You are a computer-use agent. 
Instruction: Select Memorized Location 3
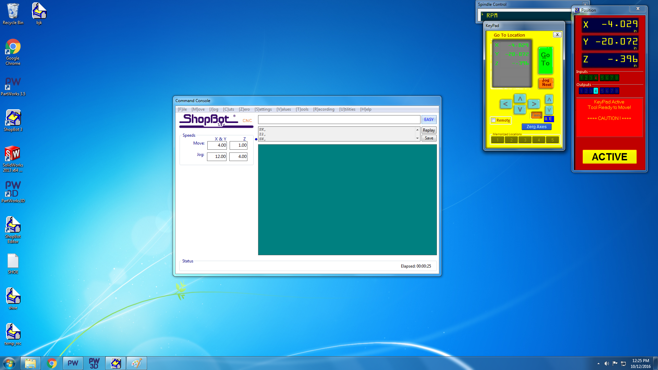[x=525, y=140]
